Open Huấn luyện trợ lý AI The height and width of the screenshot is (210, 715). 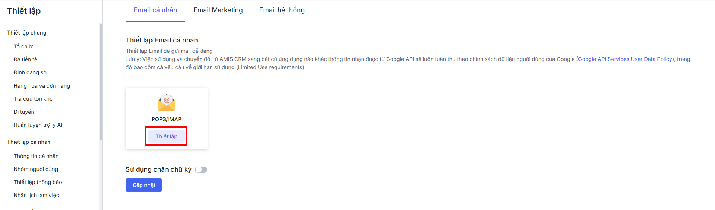pos(38,125)
